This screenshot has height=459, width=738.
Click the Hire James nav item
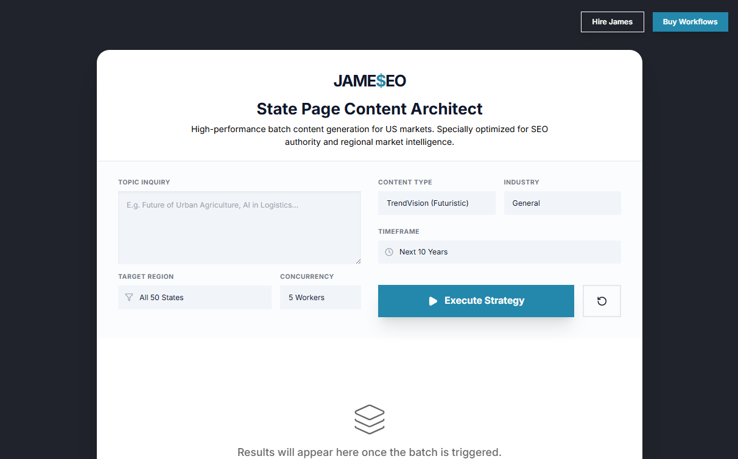pyautogui.click(x=612, y=21)
